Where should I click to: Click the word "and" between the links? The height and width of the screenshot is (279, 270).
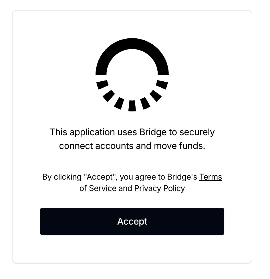pyautogui.click(x=125, y=188)
